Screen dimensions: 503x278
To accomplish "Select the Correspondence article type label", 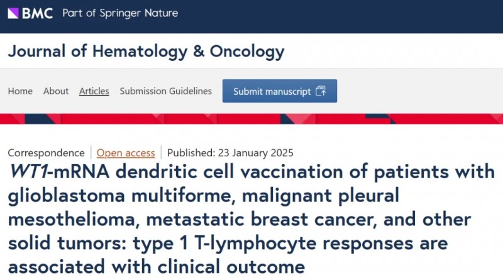I will pyautogui.click(x=46, y=152).
